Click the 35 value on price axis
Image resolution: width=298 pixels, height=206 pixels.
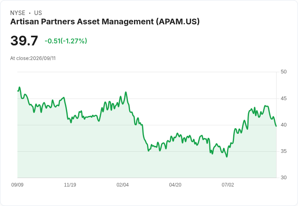point(283,151)
